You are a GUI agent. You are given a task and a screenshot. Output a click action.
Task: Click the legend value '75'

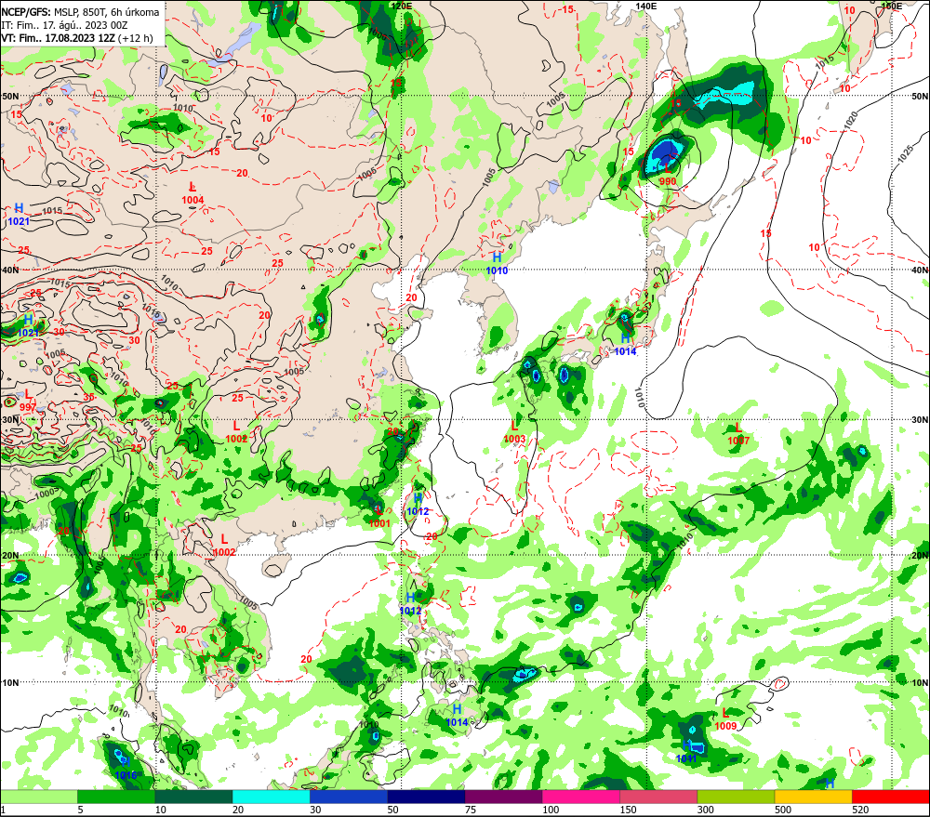[471, 810]
